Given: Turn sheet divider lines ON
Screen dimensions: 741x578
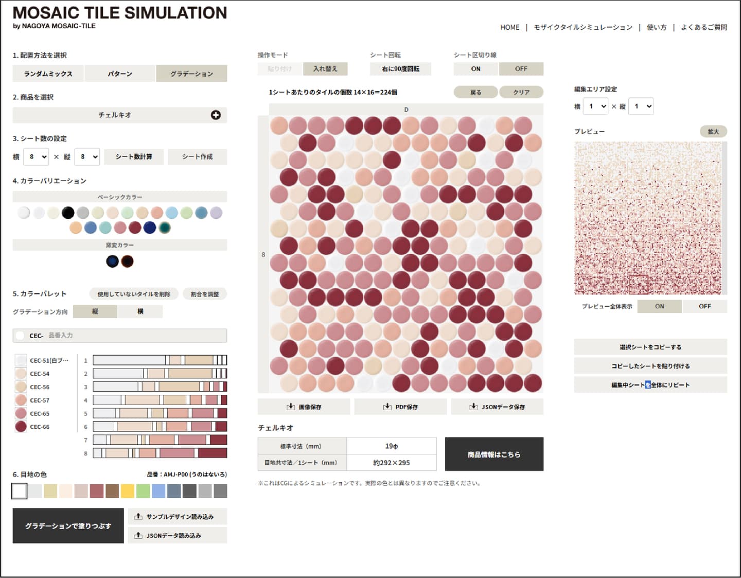Looking at the screenshot, I should point(475,69).
